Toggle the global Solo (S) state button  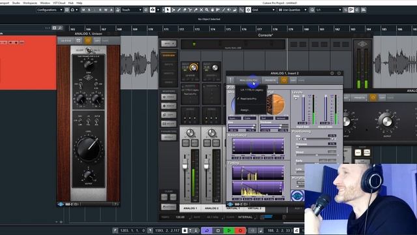pyautogui.click(x=89, y=10)
